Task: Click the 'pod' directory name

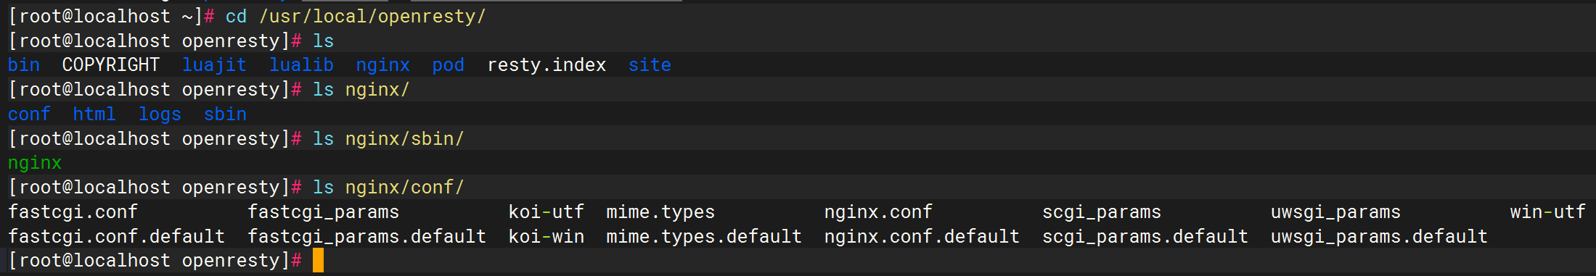Action: pyautogui.click(x=448, y=66)
